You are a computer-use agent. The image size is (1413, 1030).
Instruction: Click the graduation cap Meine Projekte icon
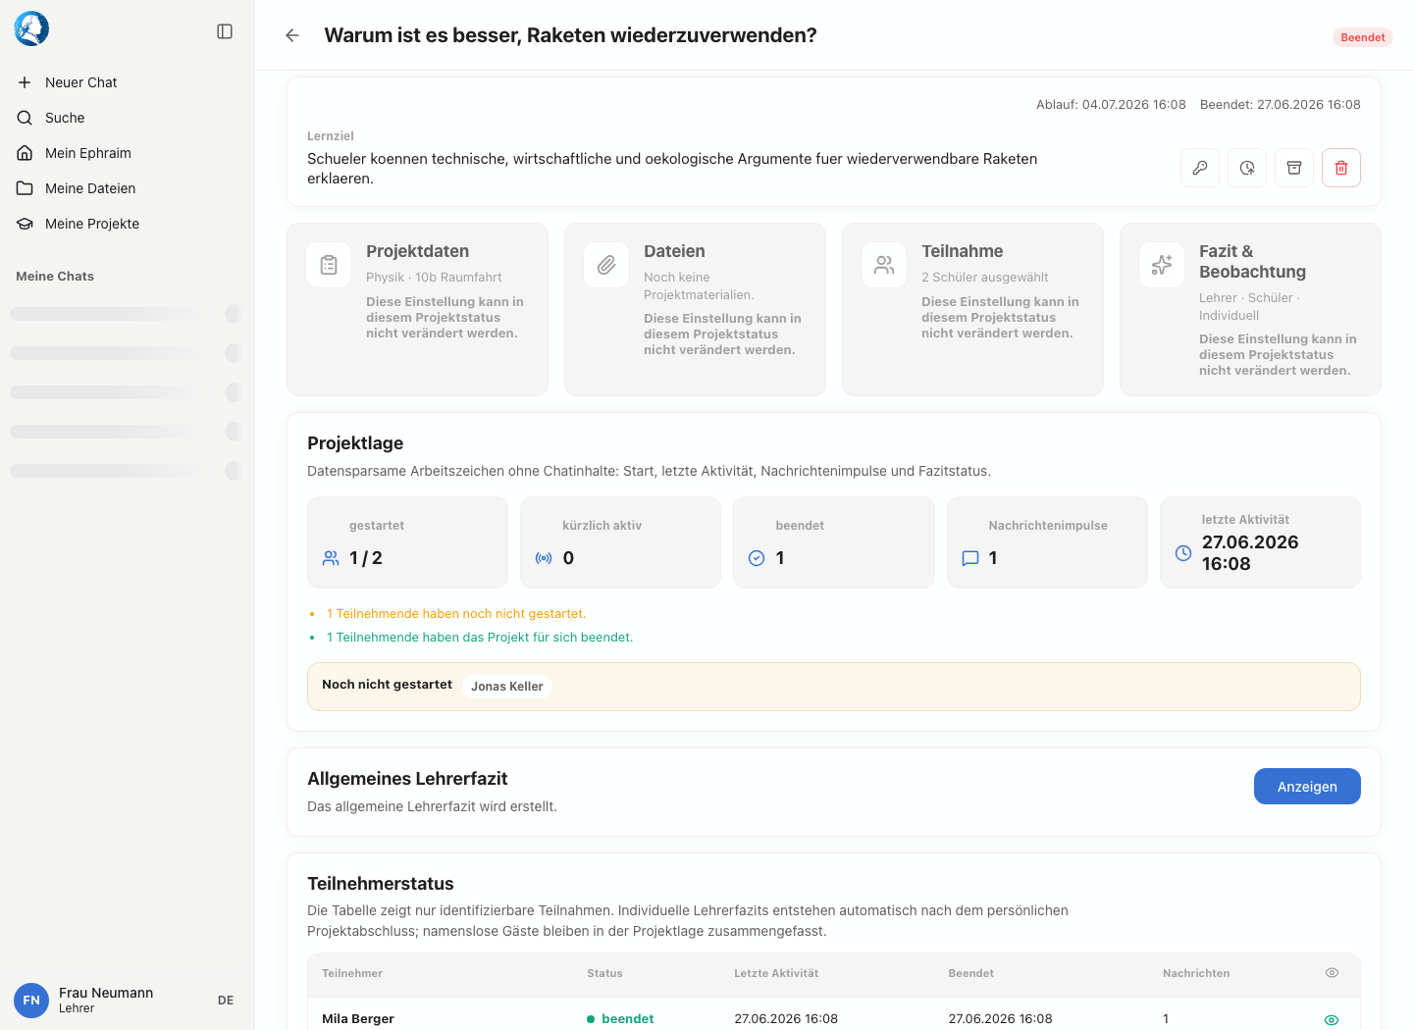[x=25, y=224]
